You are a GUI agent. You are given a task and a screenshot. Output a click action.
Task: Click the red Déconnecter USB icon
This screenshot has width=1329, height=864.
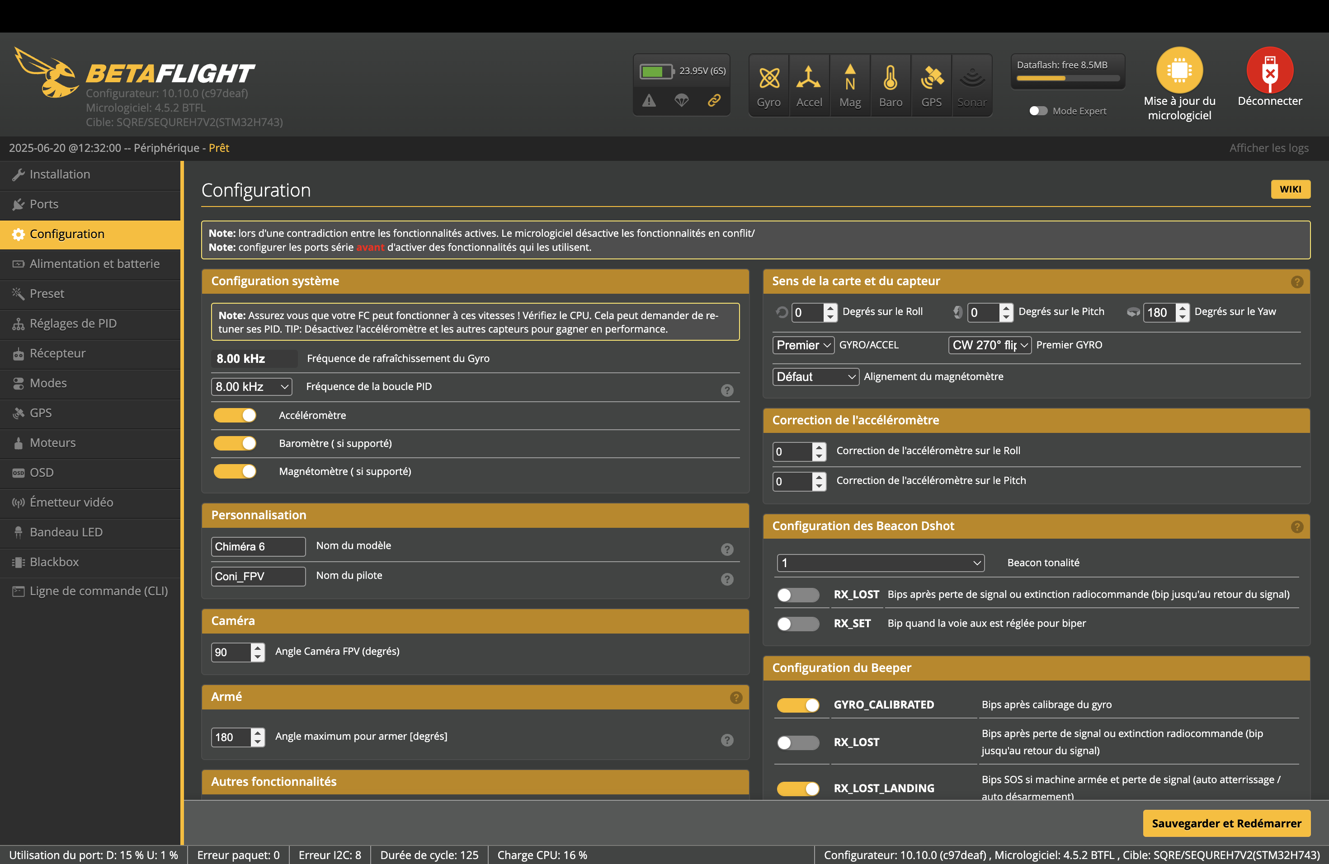1269,70
